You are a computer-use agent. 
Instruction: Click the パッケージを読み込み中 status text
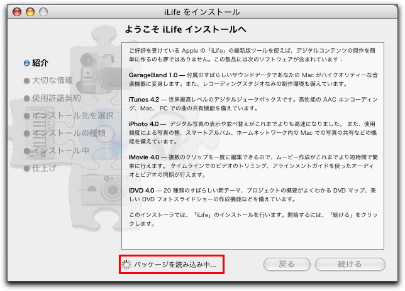click(x=175, y=265)
